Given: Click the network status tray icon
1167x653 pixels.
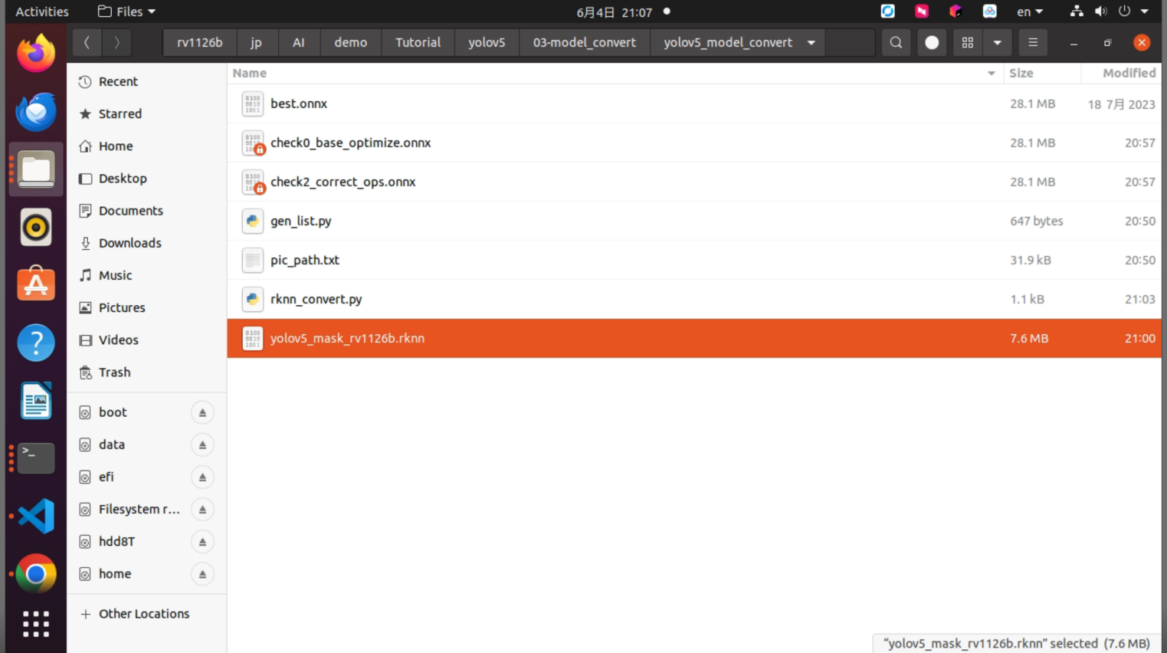Looking at the screenshot, I should (1077, 11).
